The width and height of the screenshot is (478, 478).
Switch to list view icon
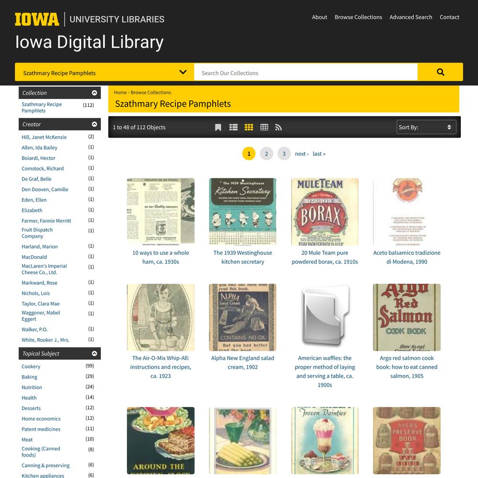point(234,127)
